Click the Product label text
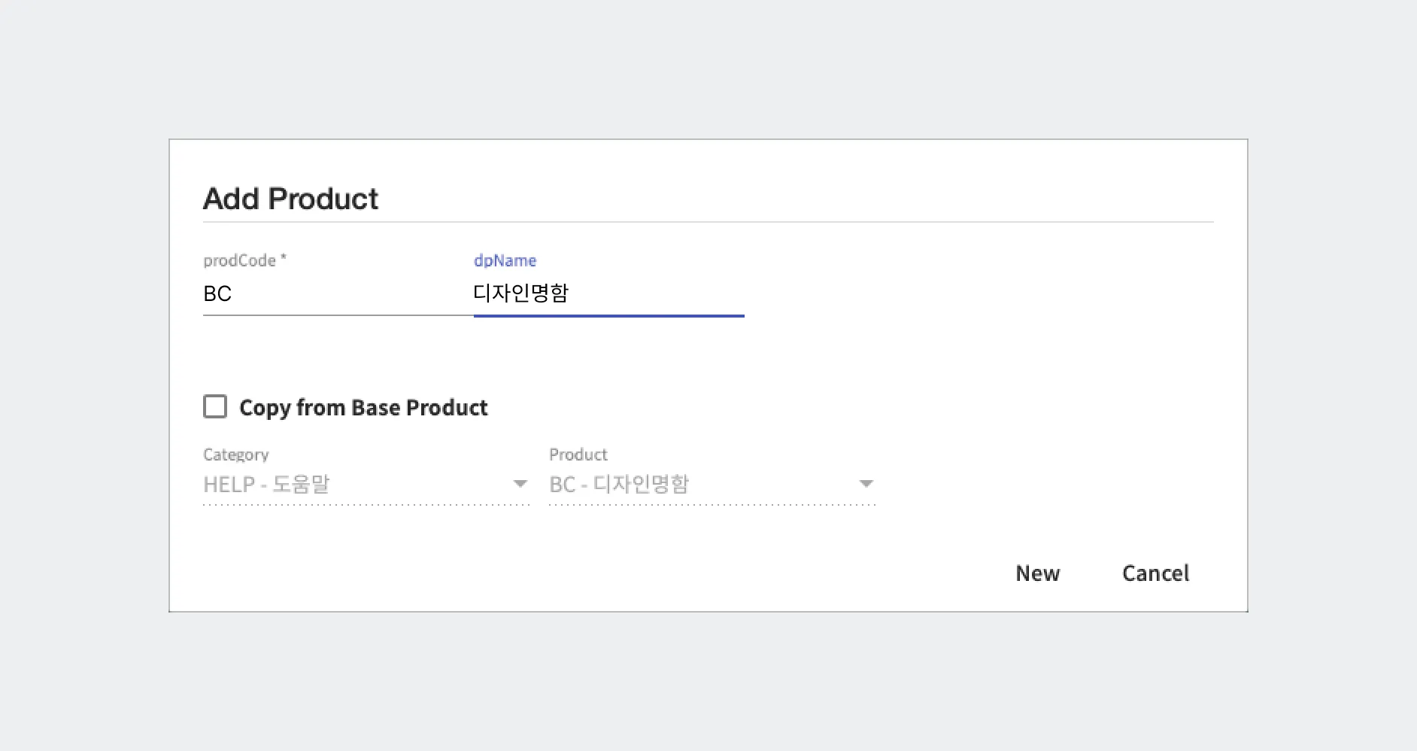The image size is (1417, 751). click(x=578, y=455)
